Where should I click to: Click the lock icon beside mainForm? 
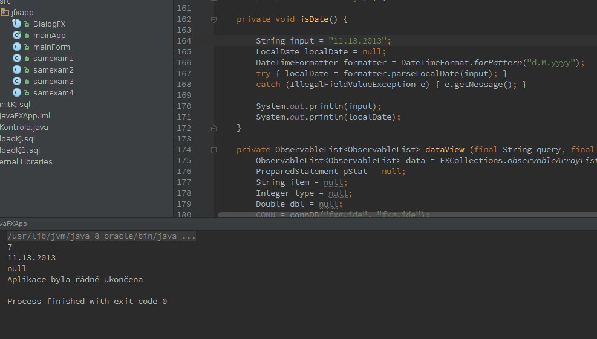[x=26, y=47]
